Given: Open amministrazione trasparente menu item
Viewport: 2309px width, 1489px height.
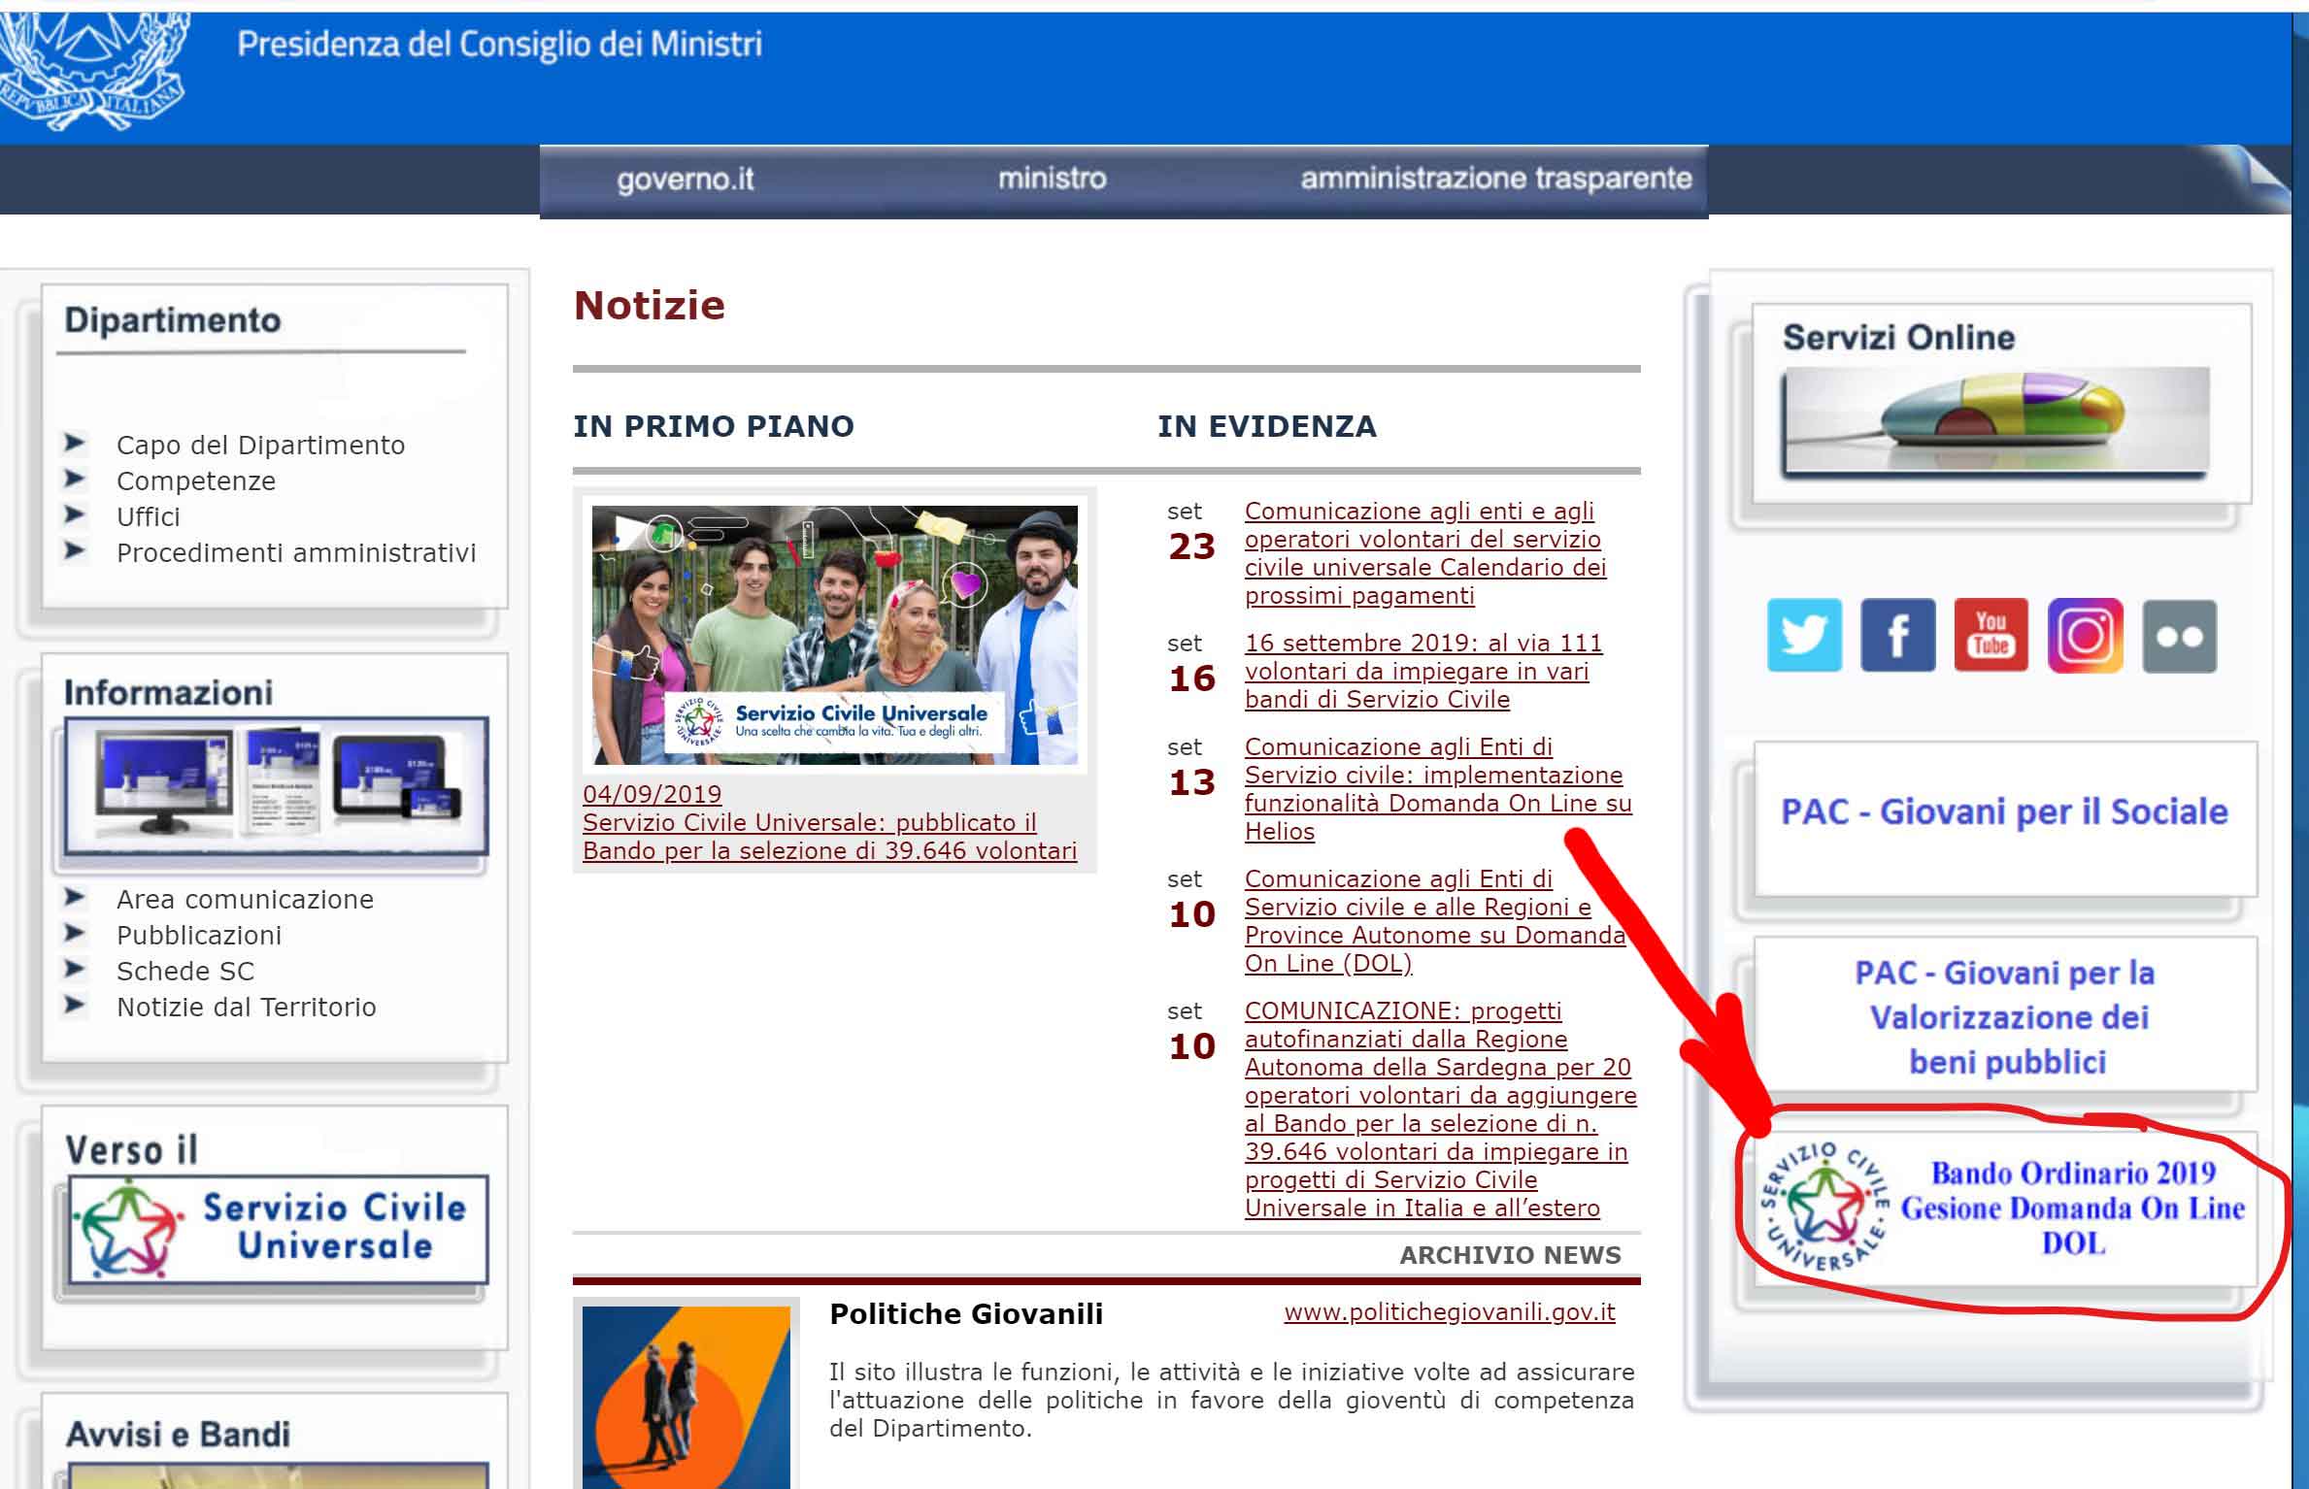Looking at the screenshot, I should tap(1495, 179).
